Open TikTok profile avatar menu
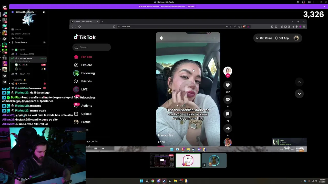 296,38
